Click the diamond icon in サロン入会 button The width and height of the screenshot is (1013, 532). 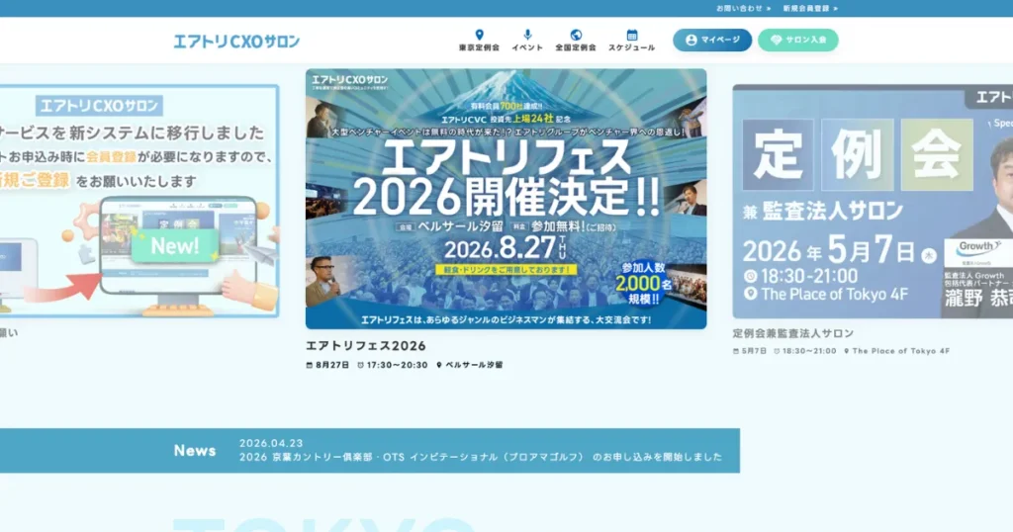(777, 41)
